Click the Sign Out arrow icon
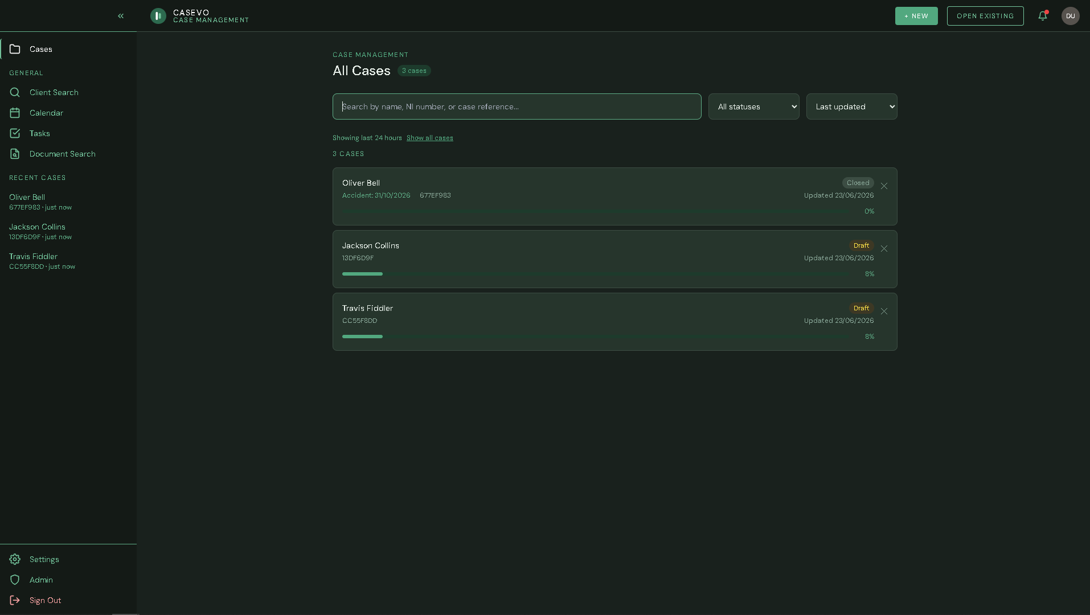Screen dimensions: 1090x615 pos(15,600)
